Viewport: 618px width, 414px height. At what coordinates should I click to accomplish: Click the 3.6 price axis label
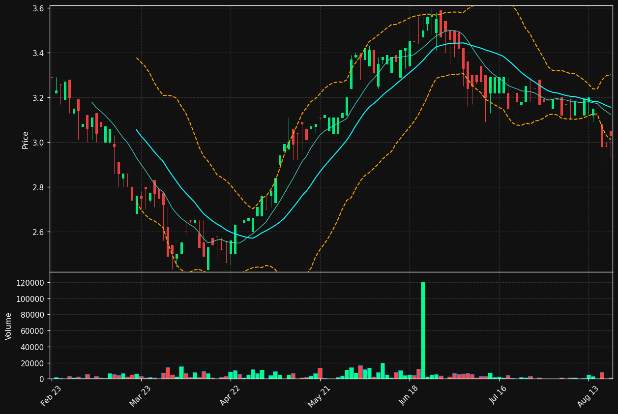tap(39, 9)
